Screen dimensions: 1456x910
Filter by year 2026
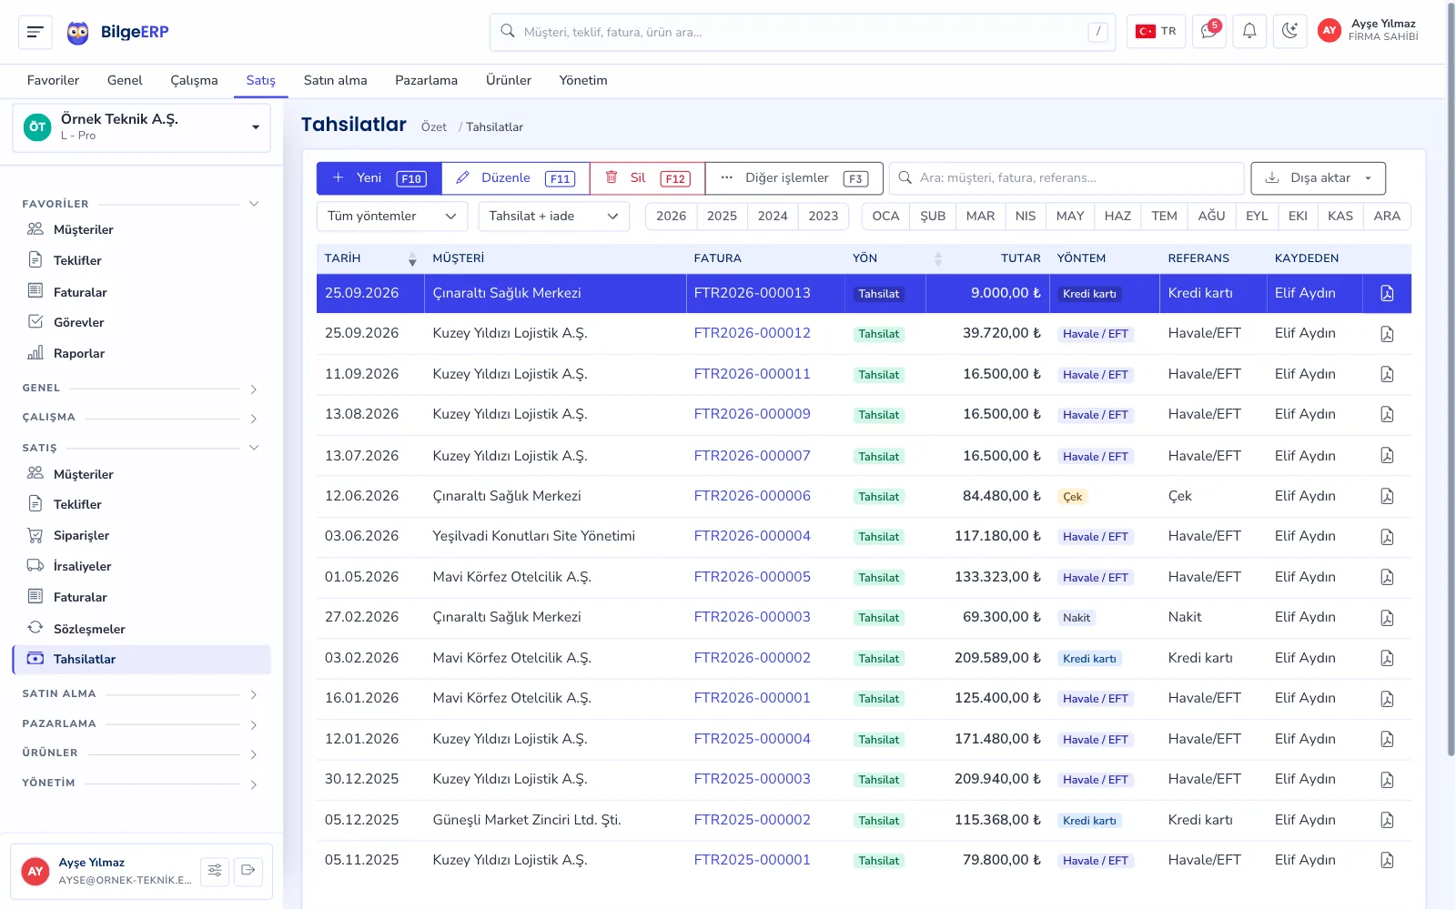coord(671,217)
